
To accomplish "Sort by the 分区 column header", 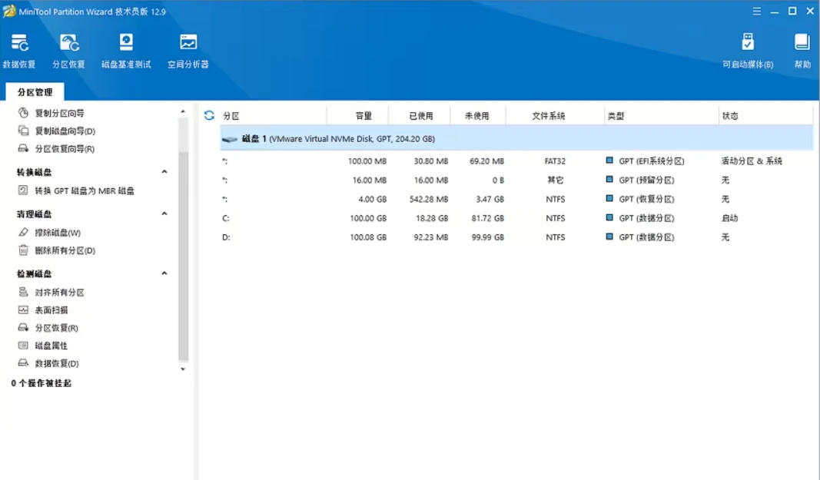I will 231,116.
